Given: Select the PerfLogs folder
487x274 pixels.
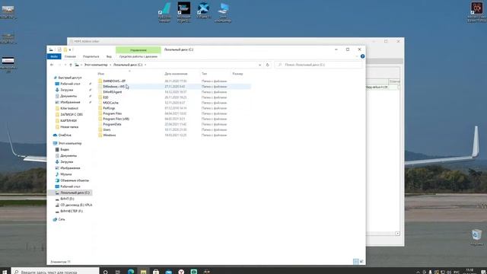Looking at the screenshot, I should [x=107, y=108].
